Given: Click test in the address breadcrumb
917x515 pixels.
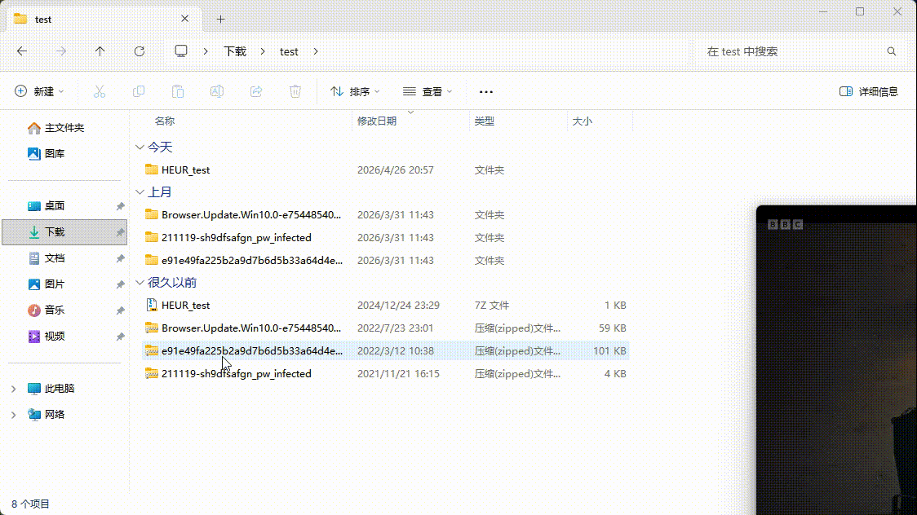Looking at the screenshot, I should pos(289,51).
